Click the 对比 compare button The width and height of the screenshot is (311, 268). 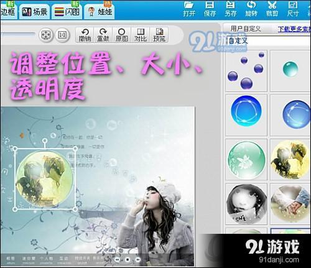pyautogui.click(x=141, y=35)
